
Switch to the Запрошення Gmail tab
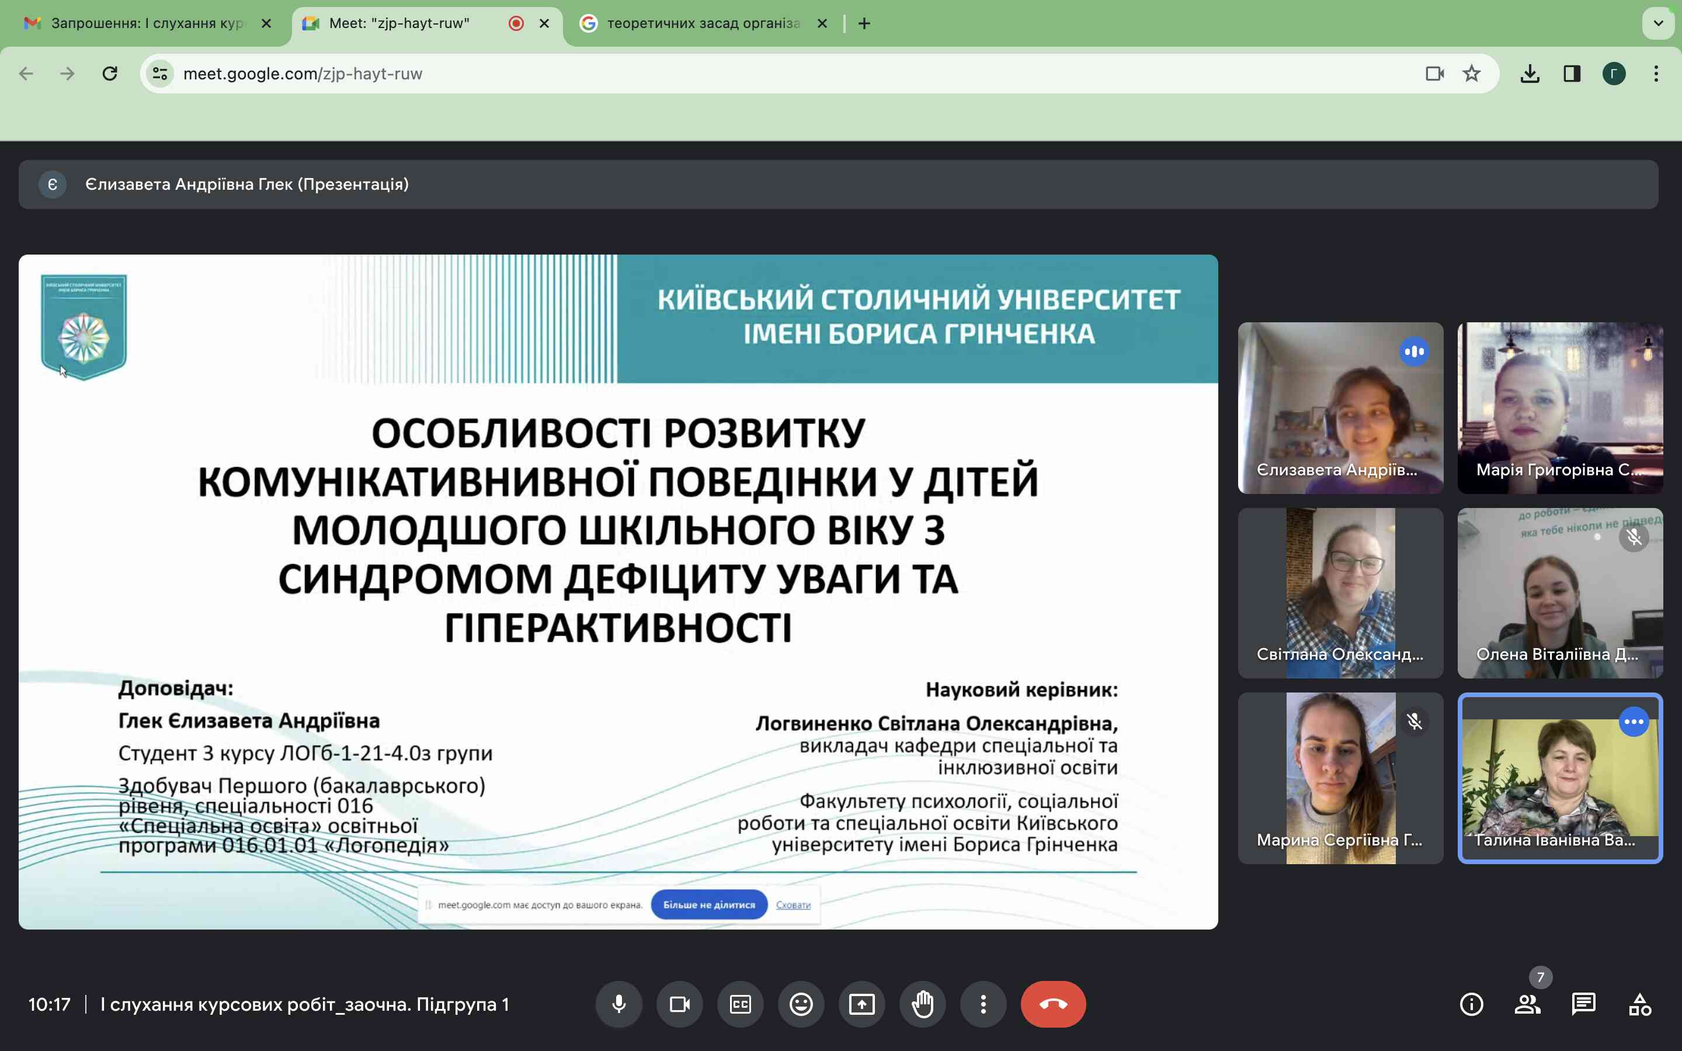[139, 23]
